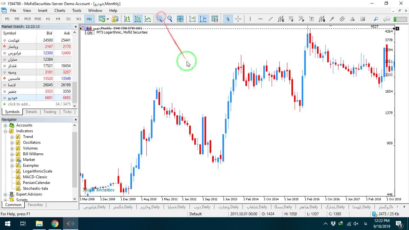Select the LogarithmicScale indicator
The width and height of the screenshot is (409, 230).
pos(37,171)
